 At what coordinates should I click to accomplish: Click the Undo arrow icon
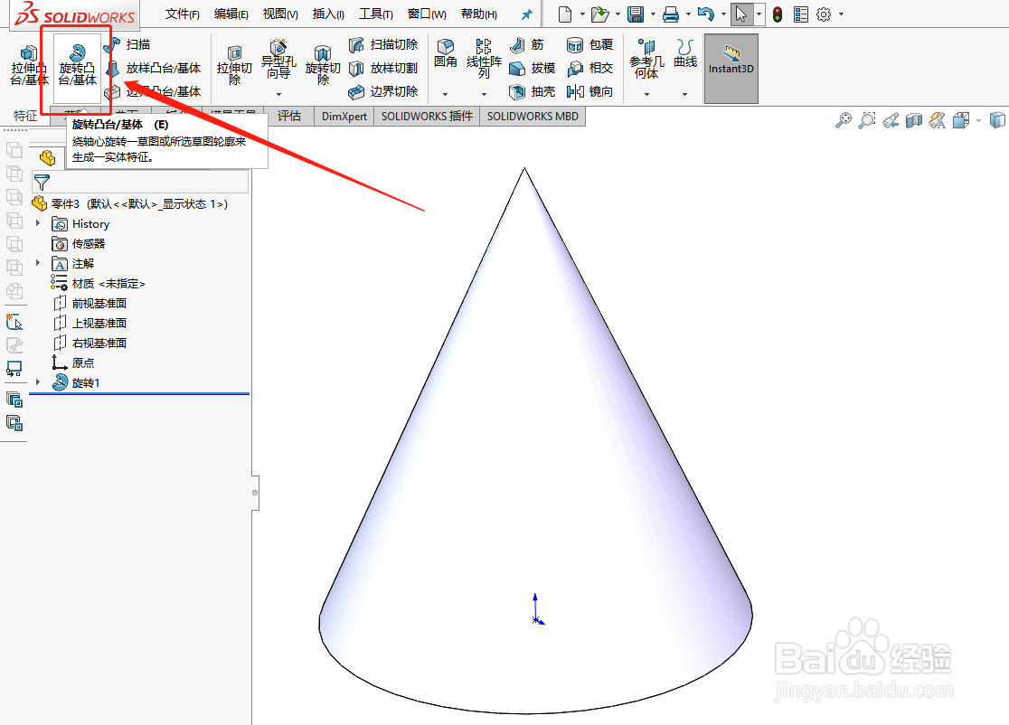point(706,14)
